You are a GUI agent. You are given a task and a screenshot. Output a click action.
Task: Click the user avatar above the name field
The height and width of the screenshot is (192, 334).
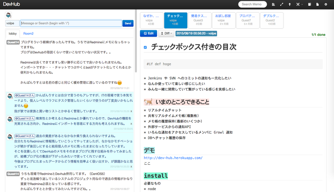8,15
